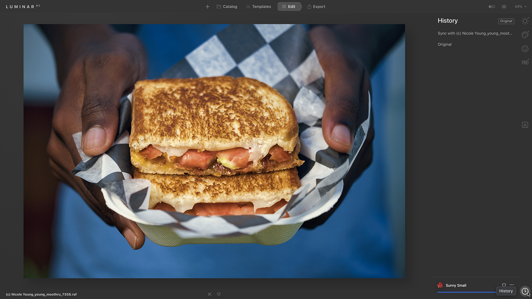Open the Sunny Small more-options menu
532x299 pixels.
click(x=512, y=285)
